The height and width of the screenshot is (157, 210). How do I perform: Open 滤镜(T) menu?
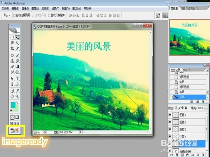point(55,9)
